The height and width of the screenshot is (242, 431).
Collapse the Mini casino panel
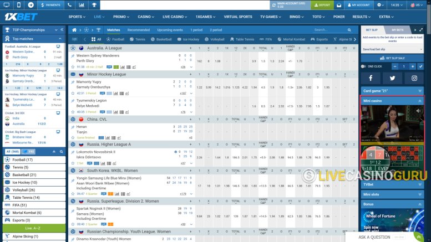[420, 101]
